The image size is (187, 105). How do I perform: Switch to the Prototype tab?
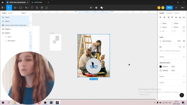[x=169, y=13]
